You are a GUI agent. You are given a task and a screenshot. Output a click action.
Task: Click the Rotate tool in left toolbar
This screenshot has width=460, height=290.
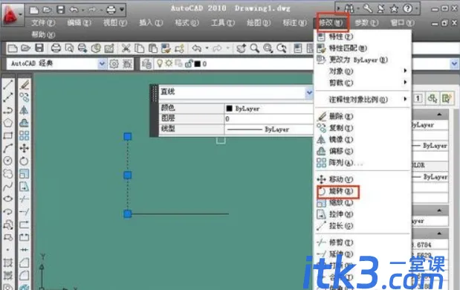coord(25,161)
